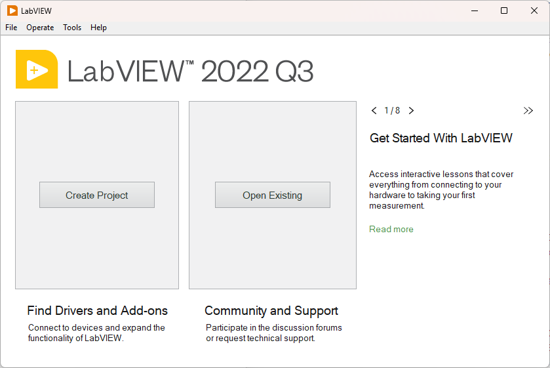550x368 pixels.
Task: Close the LabVIEW window
Action: (533, 10)
